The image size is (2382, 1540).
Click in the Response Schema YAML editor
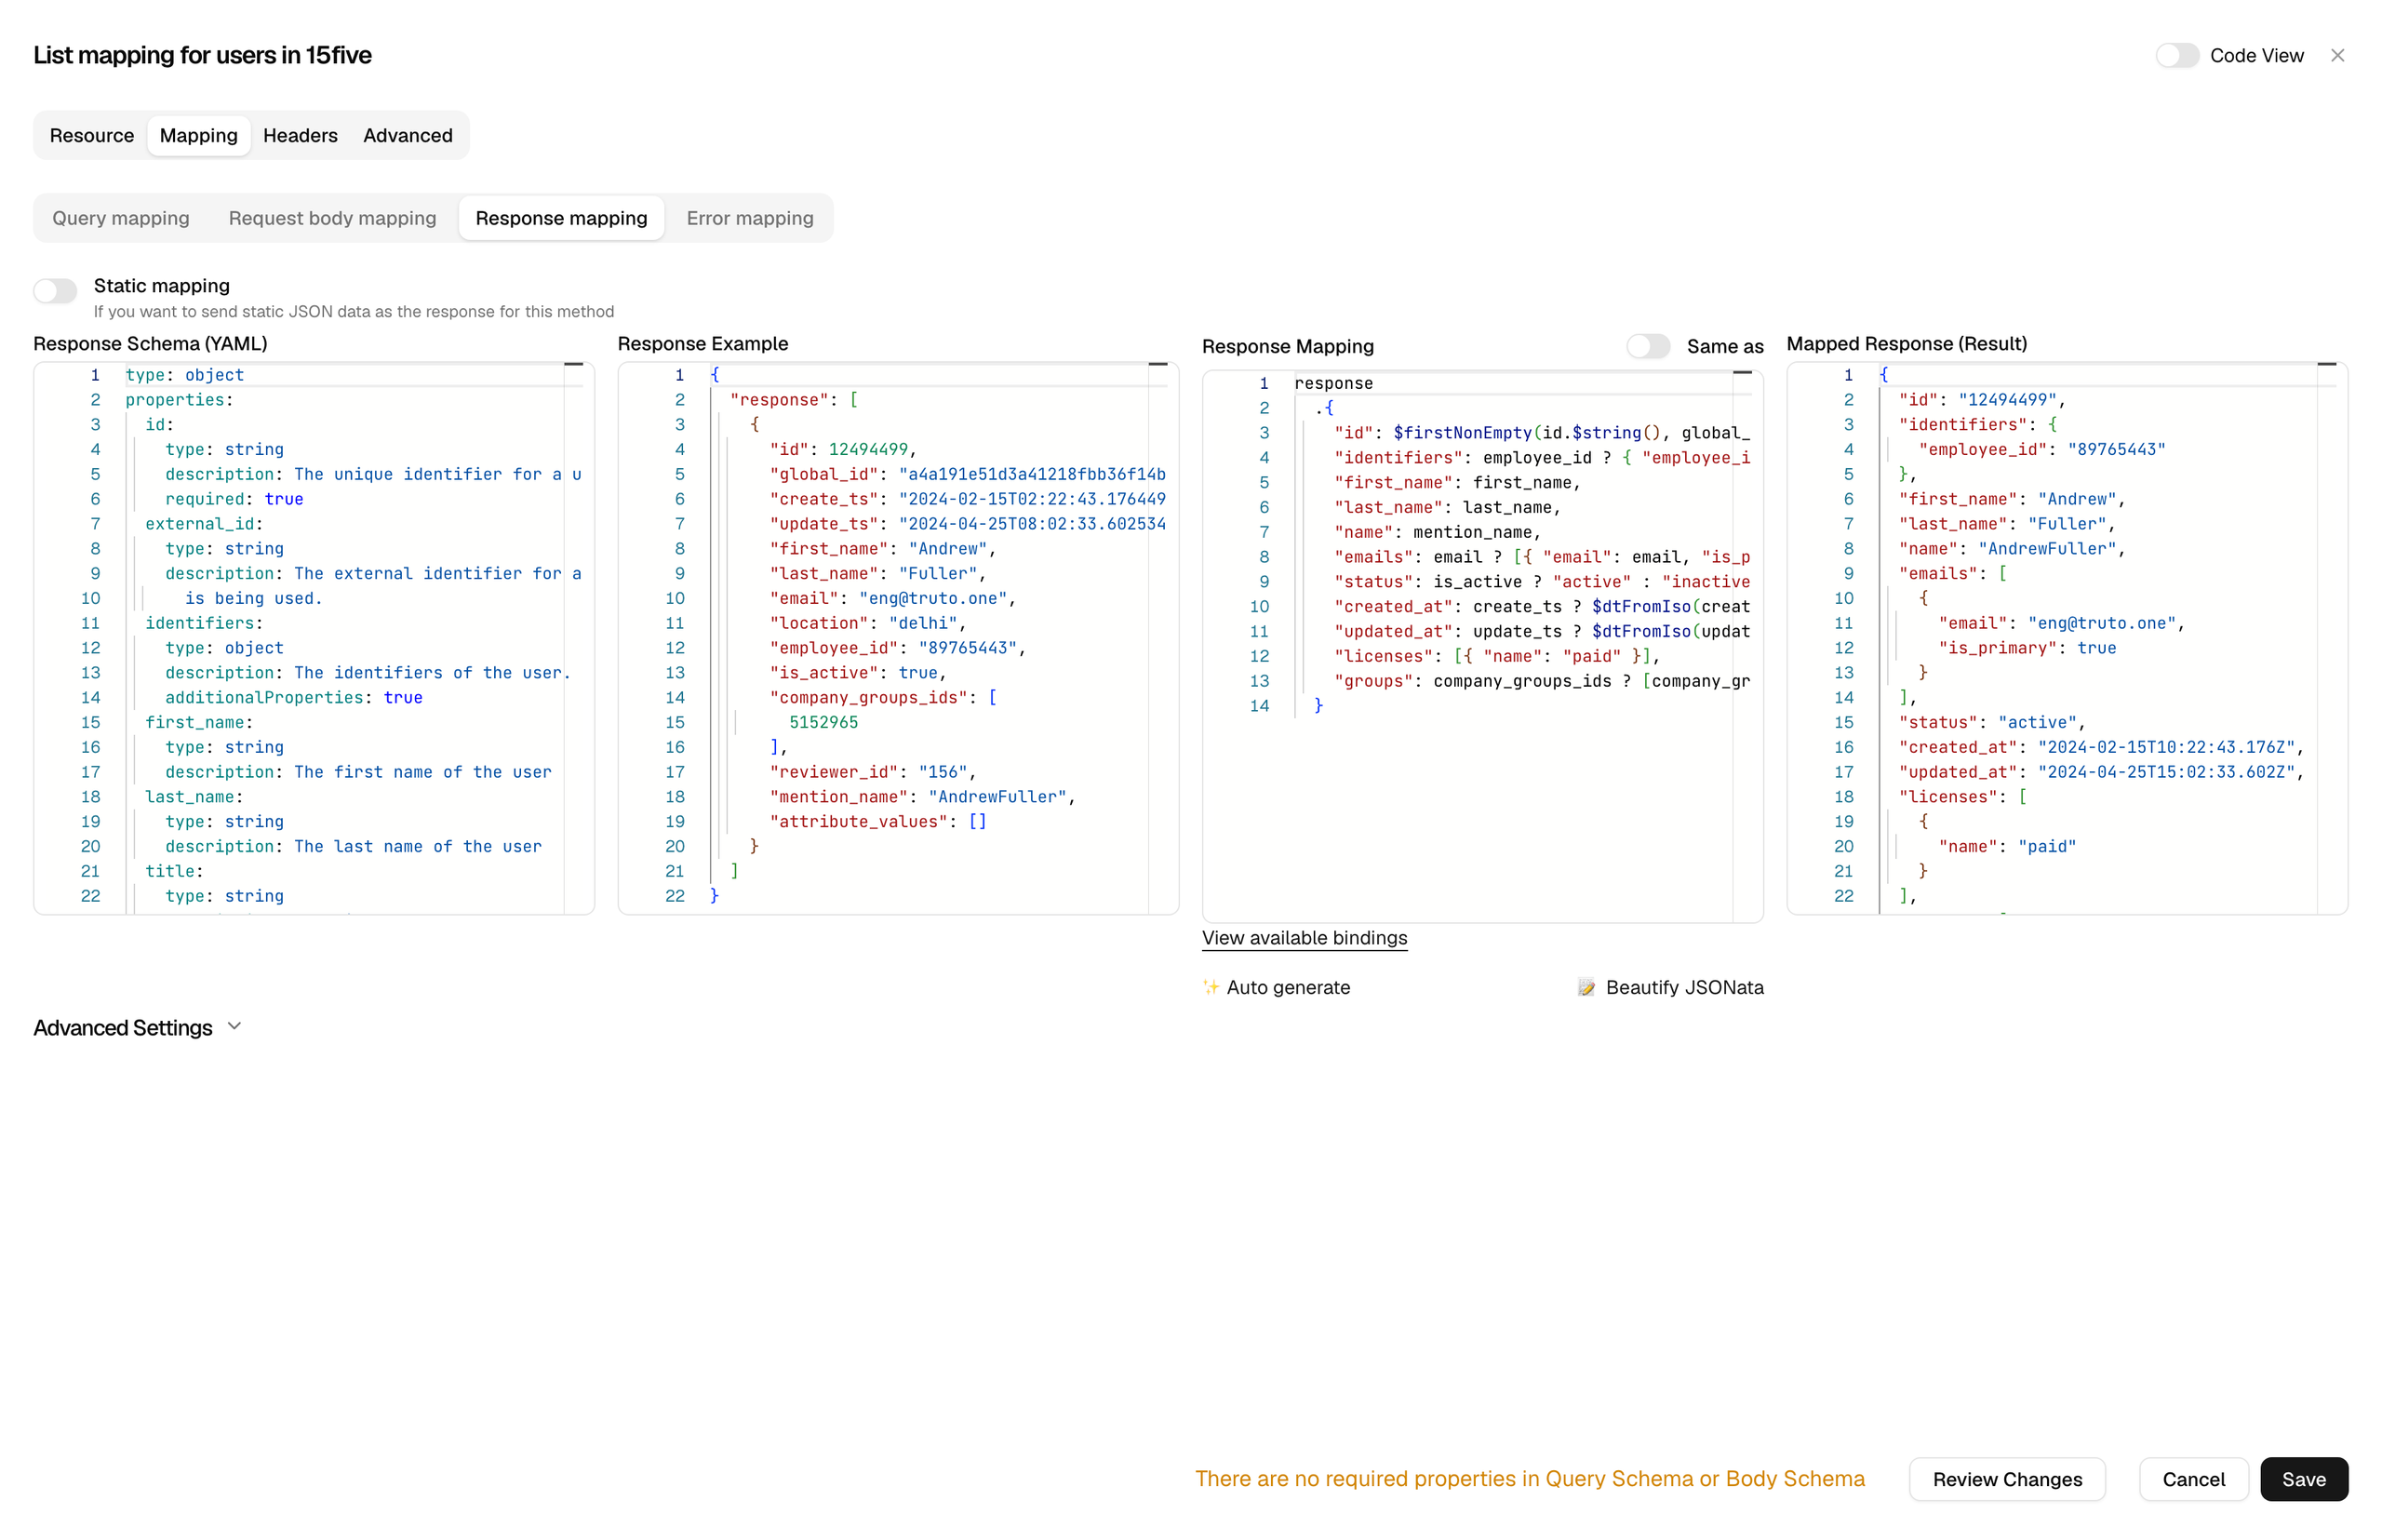click(x=314, y=638)
